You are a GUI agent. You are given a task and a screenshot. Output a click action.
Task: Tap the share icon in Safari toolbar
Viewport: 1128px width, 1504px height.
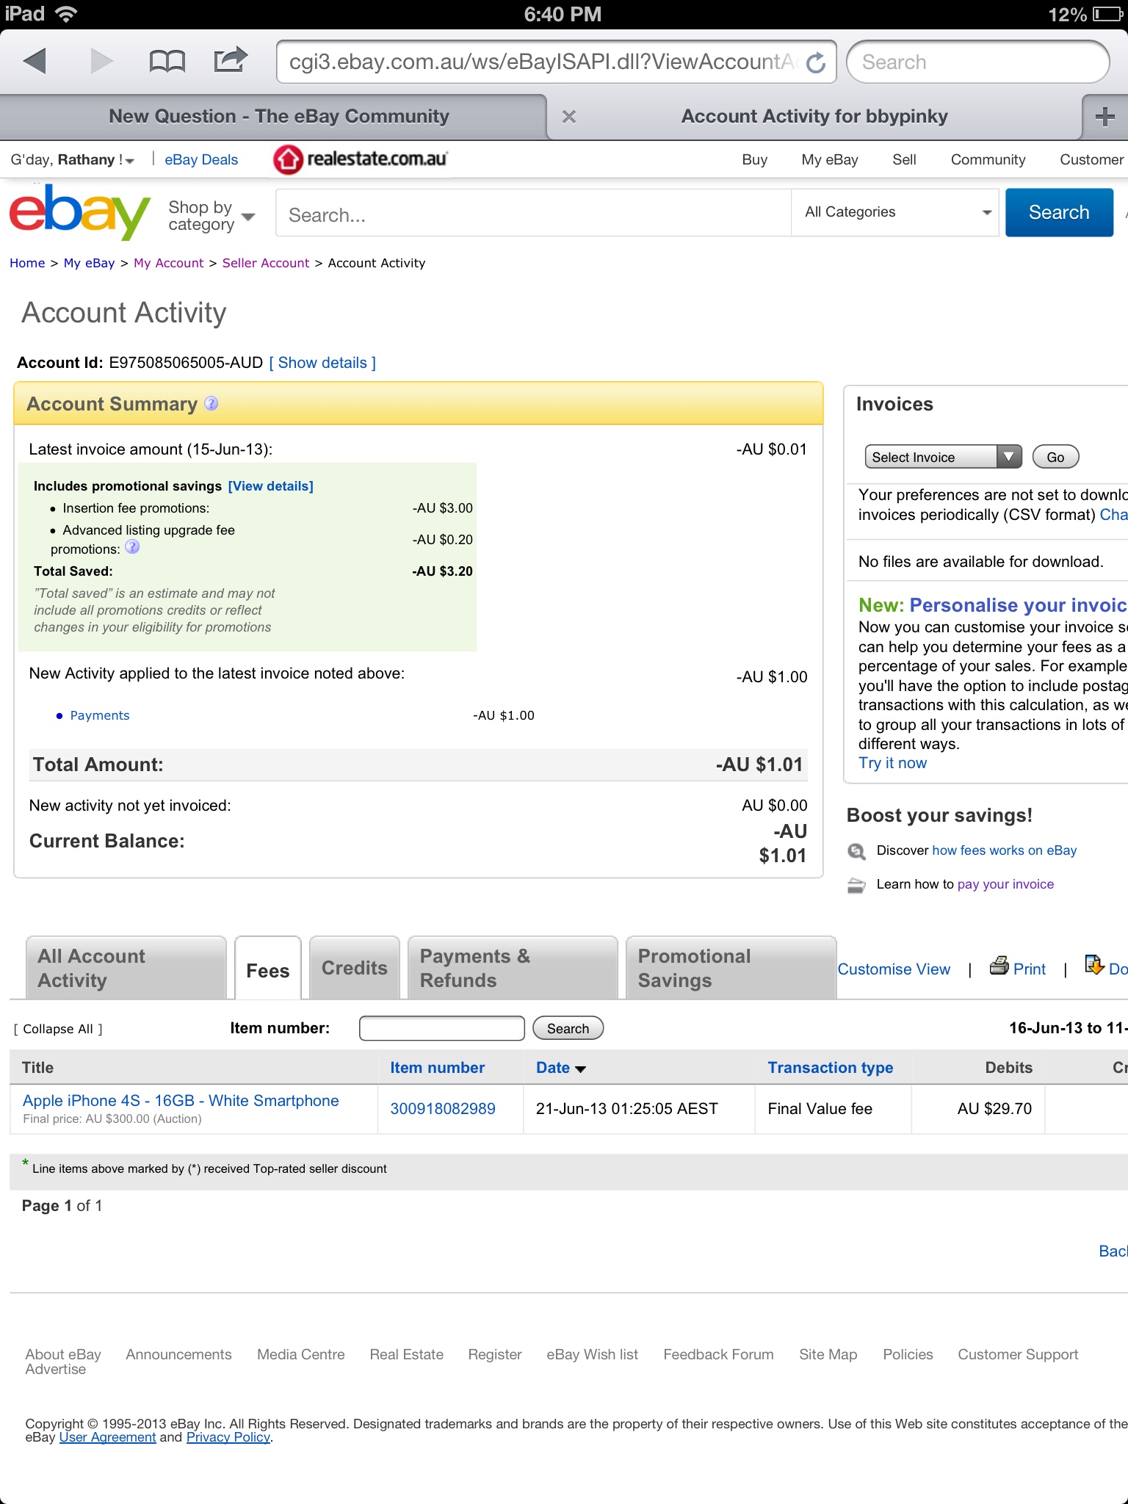(x=231, y=60)
